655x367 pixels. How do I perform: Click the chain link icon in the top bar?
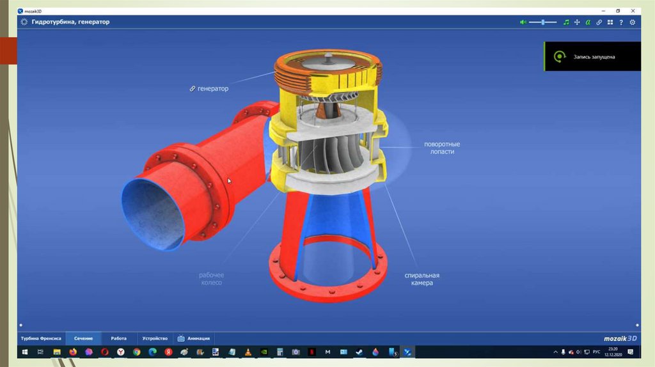(599, 22)
